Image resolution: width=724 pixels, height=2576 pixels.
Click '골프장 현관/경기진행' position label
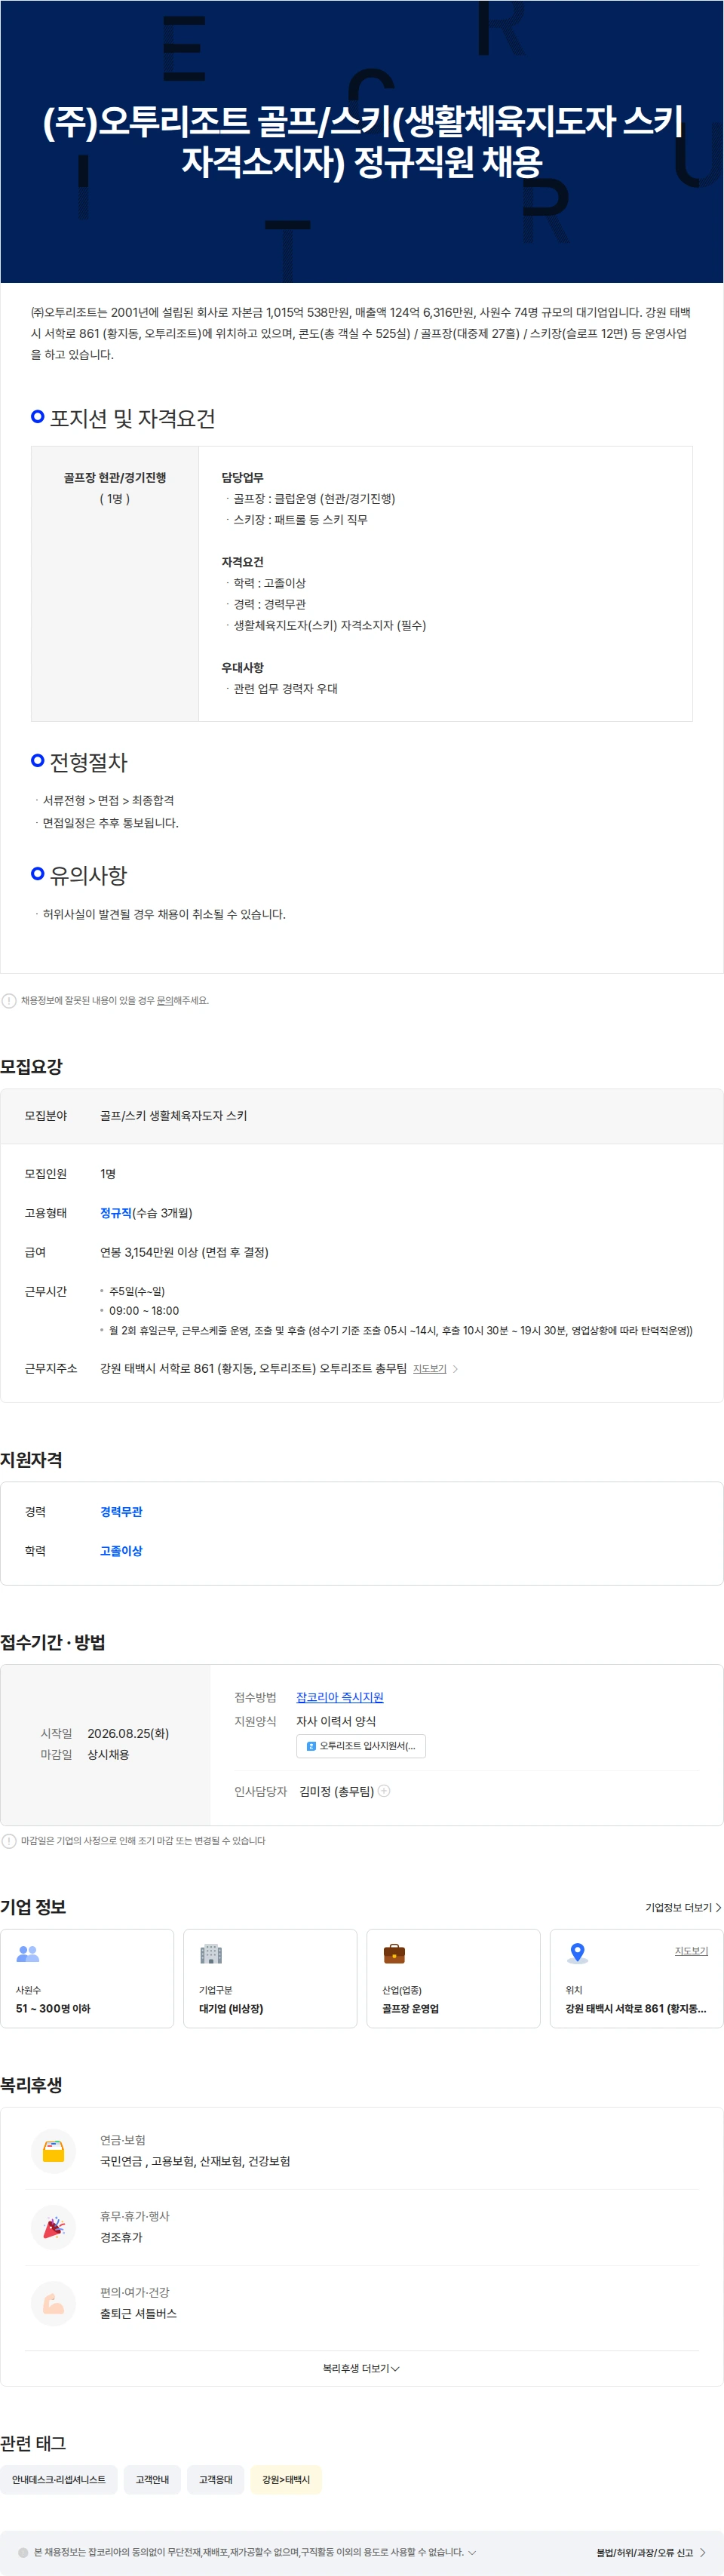[x=115, y=478]
